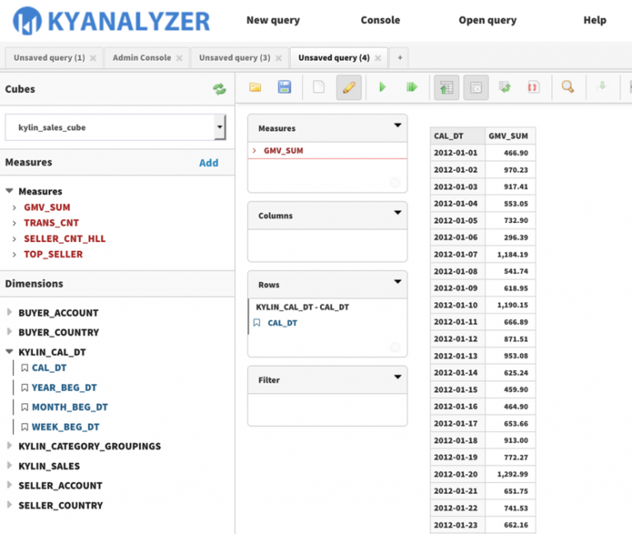Toggle the pencil edit mode icon
The width and height of the screenshot is (632, 534).
[348, 87]
